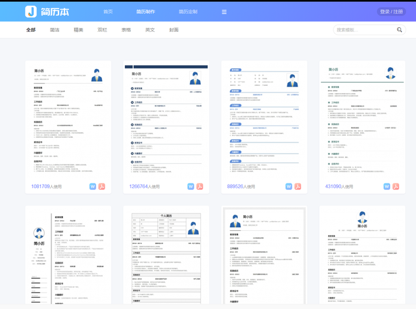Select the 封面 category tab
This screenshot has width=416, height=309.
(x=174, y=30)
